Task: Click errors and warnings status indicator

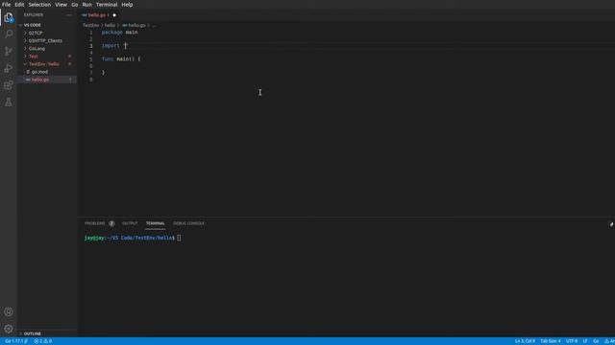Action: click(x=42, y=341)
